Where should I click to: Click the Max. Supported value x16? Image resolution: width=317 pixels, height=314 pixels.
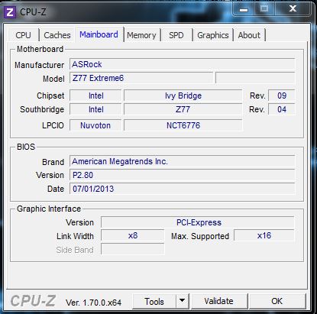pyautogui.click(x=264, y=235)
